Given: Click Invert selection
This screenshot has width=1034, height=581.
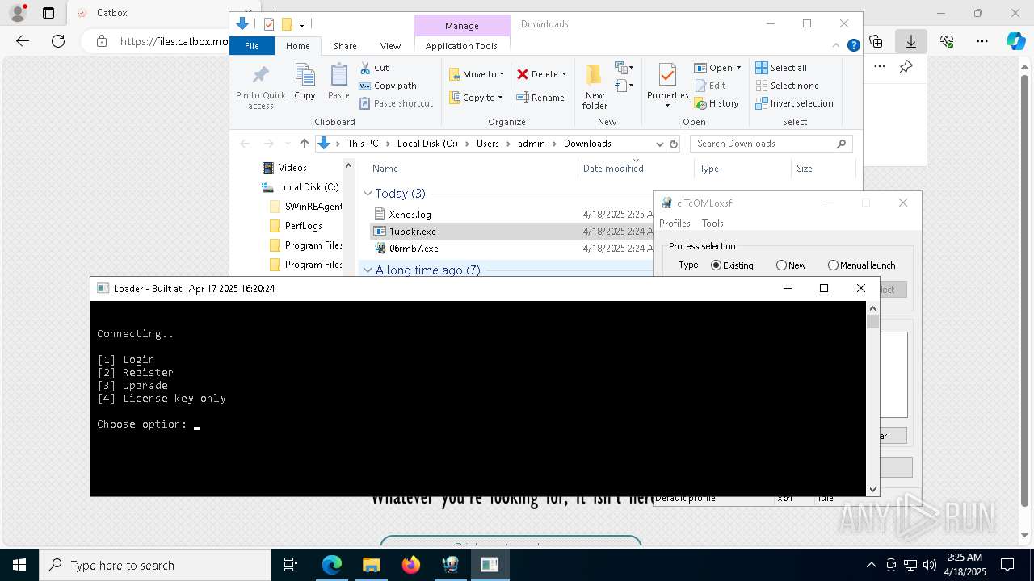Looking at the screenshot, I should pyautogui.click(x=794, y=103).
